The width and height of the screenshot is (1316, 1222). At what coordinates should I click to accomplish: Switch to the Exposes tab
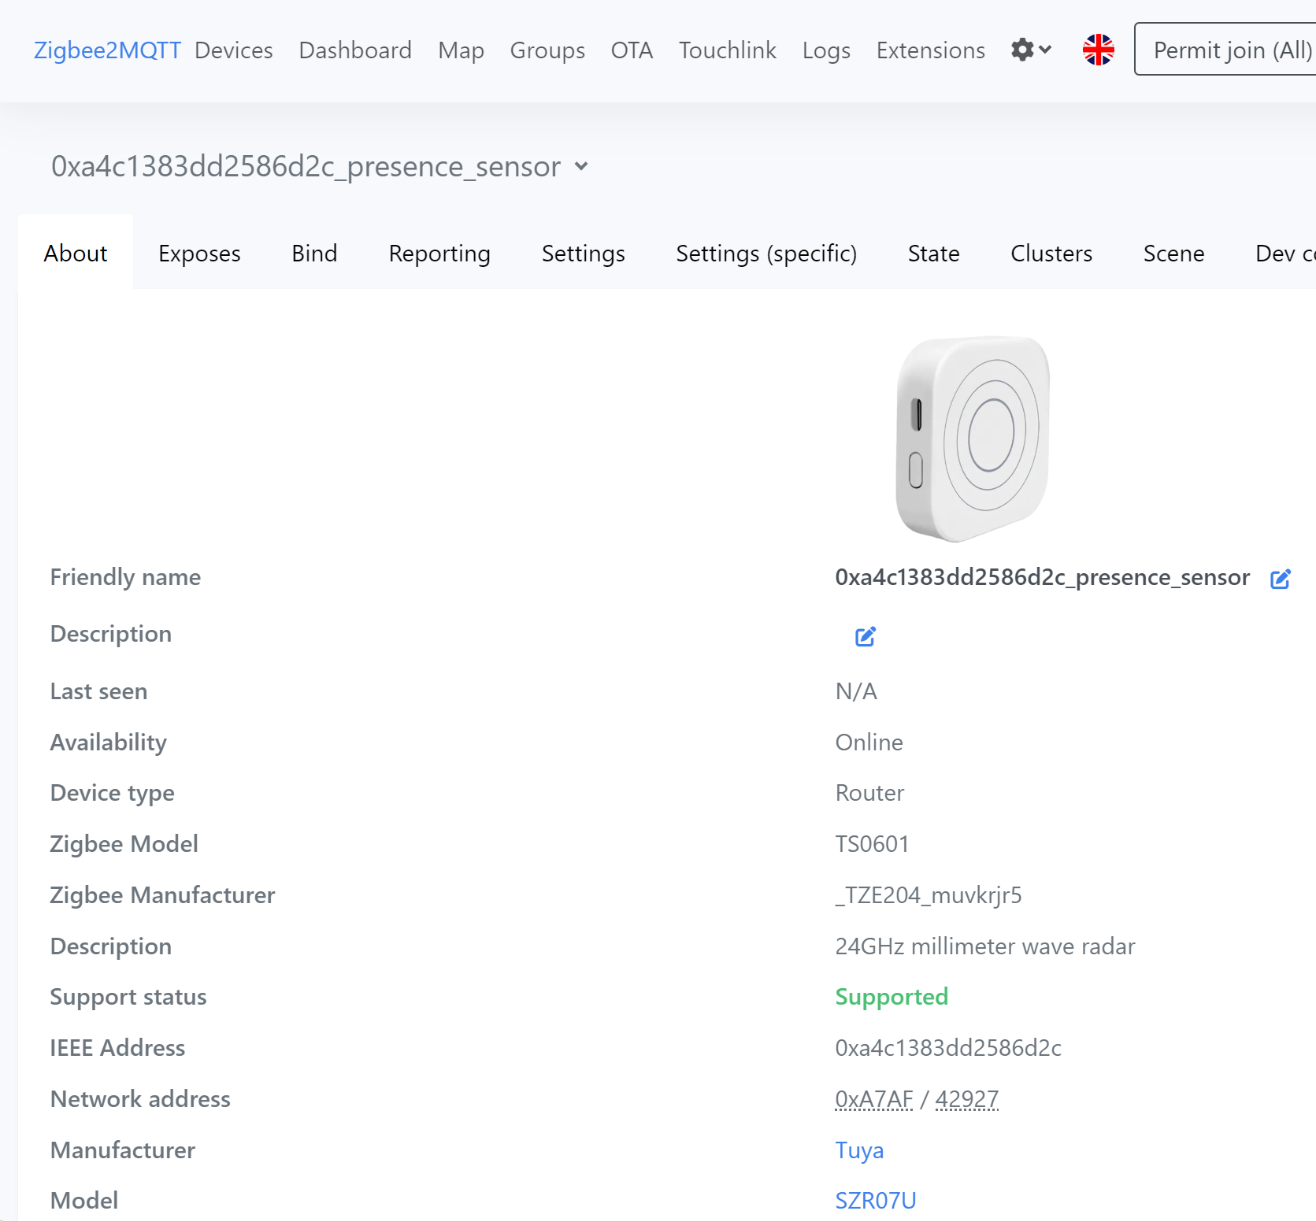(x=199, y=253)
